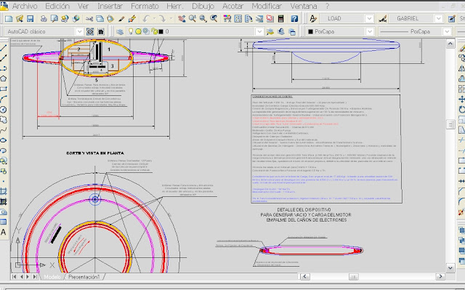Select the Polygon draw tool
Screen dimensions: 465x290
pyautogui.click(x=4, y=78)
